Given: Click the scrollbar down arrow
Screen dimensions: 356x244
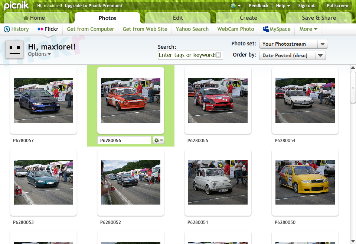Looking at the screenshot, I should 353,241.
